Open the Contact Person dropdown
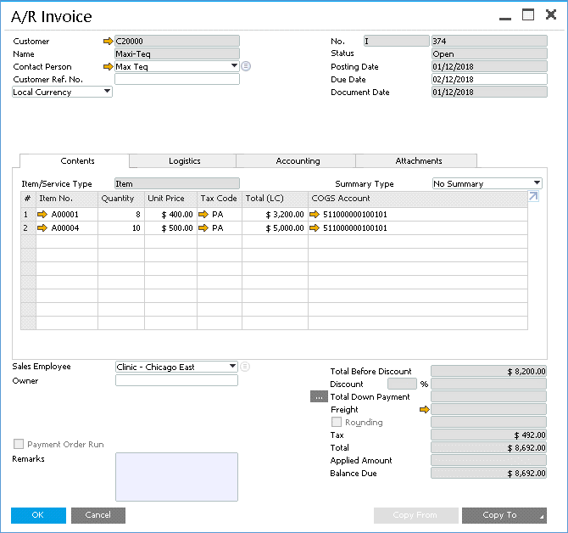The image size is (568, 533). [x=234, y=66]
